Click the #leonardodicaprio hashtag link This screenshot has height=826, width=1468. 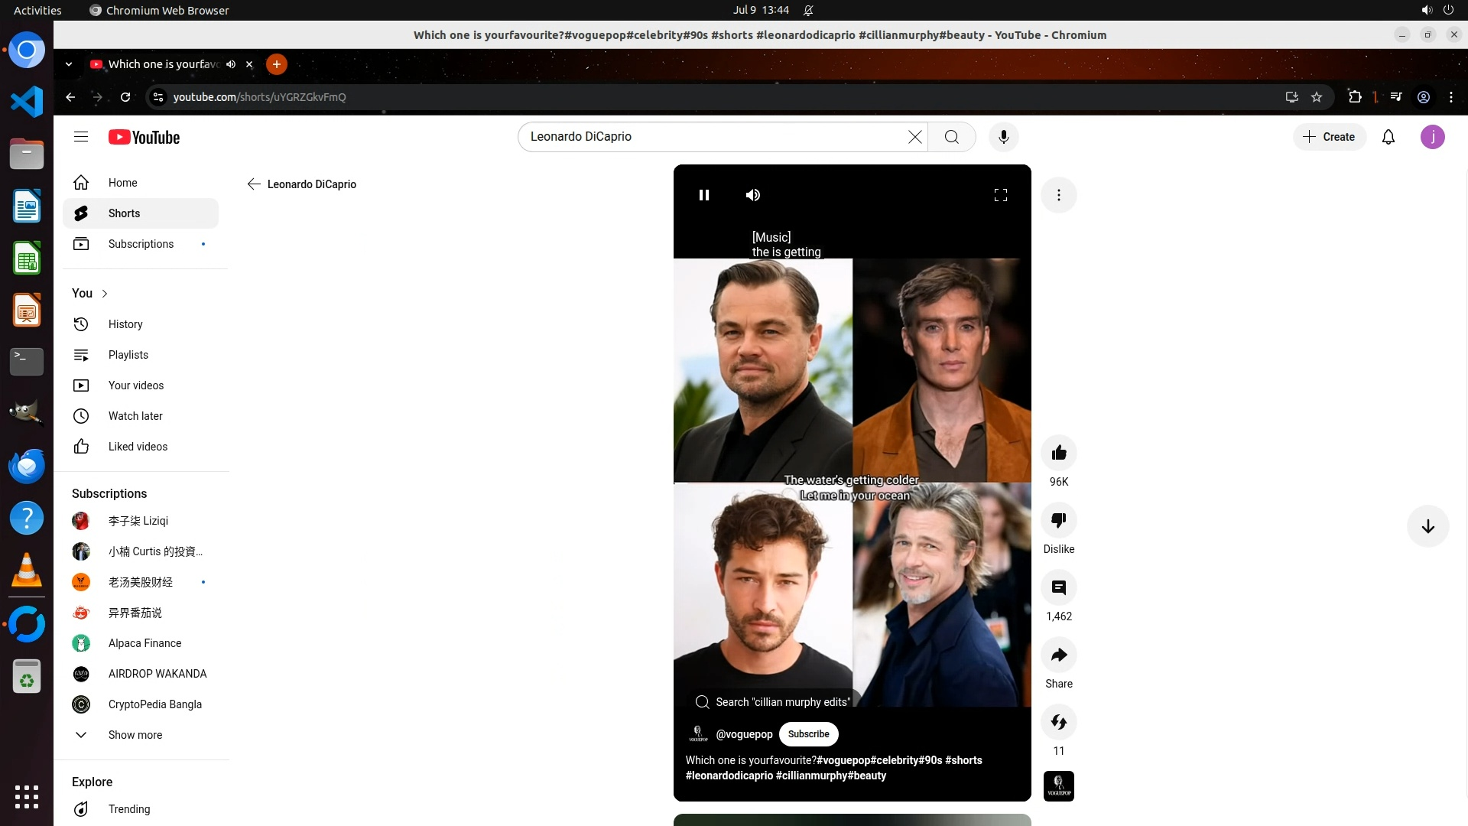(729, 776)
